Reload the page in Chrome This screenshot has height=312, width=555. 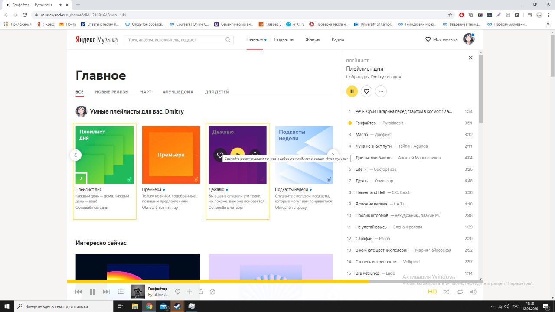[25, 15]
